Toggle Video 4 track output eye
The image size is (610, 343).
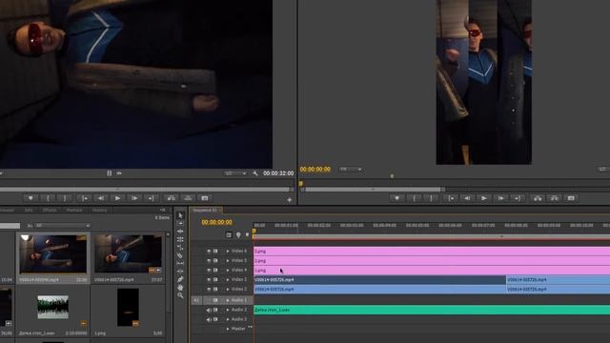pos(209,270)
